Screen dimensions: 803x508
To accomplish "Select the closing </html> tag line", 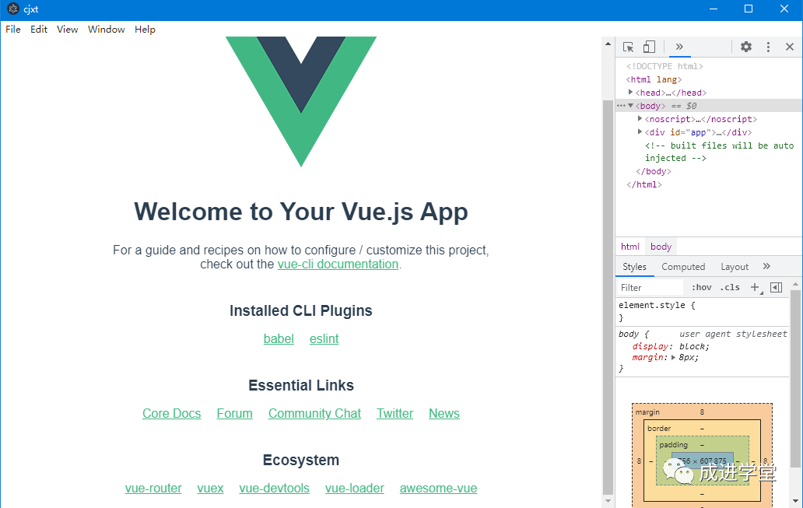I will [x=643, y=184].
